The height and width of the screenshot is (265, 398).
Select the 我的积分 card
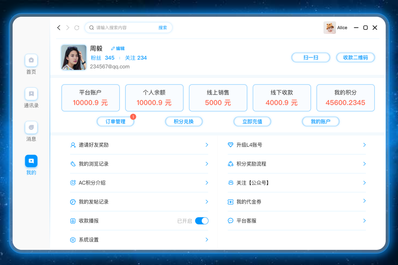[x=345, y=98]
